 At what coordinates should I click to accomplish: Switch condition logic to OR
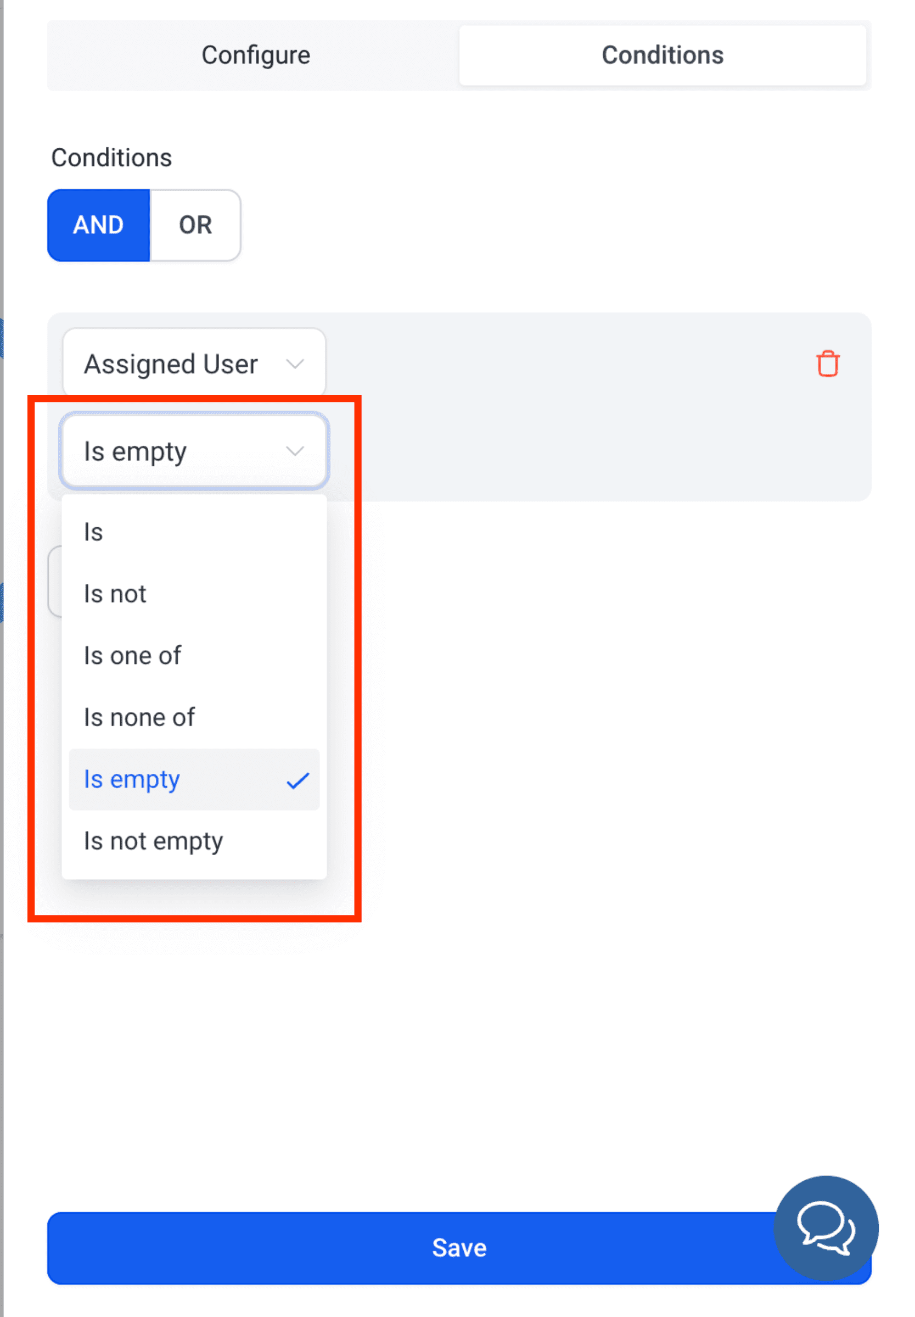coord(195,225)
